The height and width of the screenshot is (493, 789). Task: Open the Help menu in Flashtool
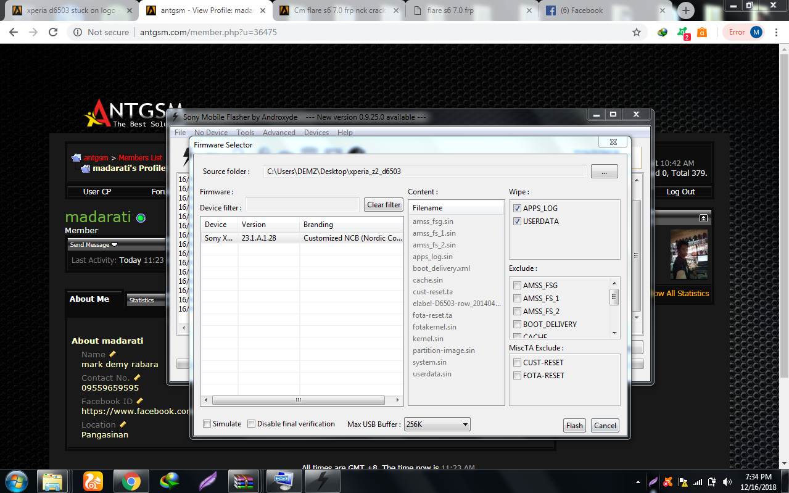click(345, 133)
